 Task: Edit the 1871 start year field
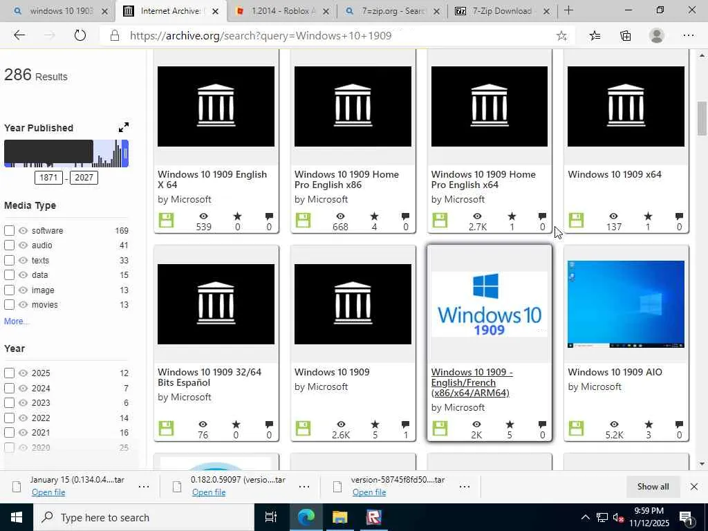coord(48,178)
